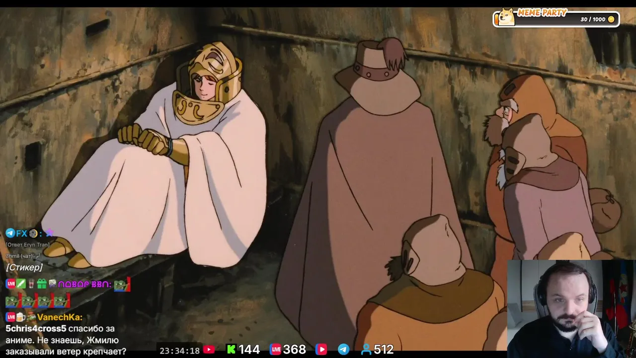636x358 pixels.
Task: Click the streamer webcam thumbnail
Action: point(571,308)
